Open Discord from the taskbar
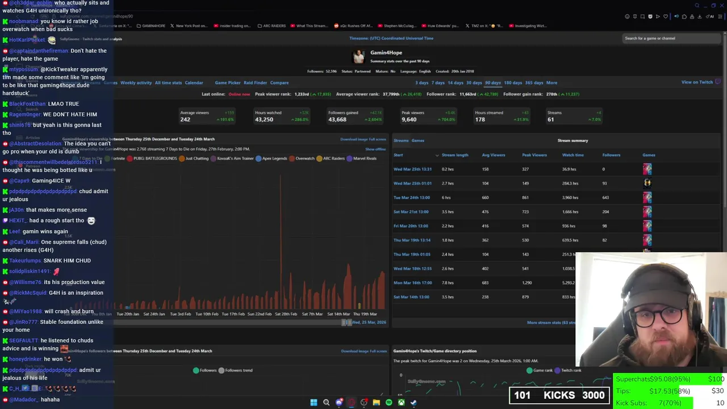The image size is (727, 409). (339, 402)
